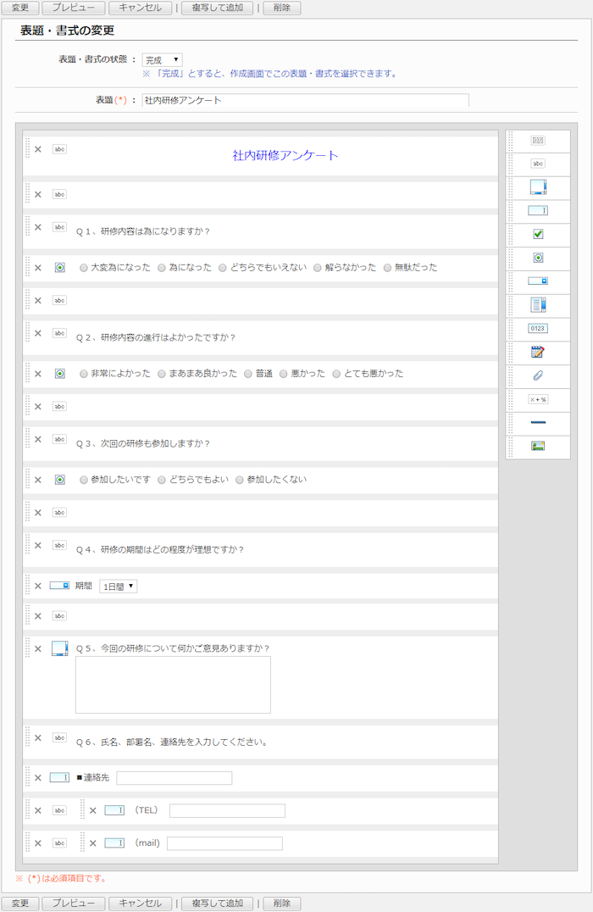593x912 pixels.
Task: Select the calculation formula part icon
Action: point(538,399)
